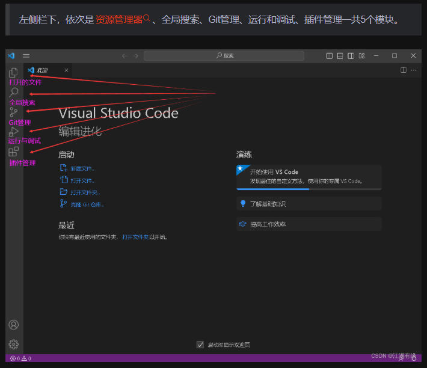
Task: Click 打开文件夹 link in the 最近 section
Action: point(135,237)
